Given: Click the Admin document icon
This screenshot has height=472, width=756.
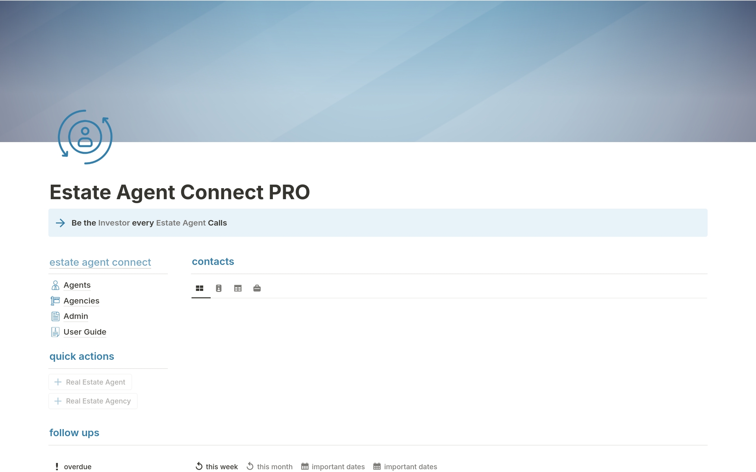Looking at the screenshot, I should (56, 317).
